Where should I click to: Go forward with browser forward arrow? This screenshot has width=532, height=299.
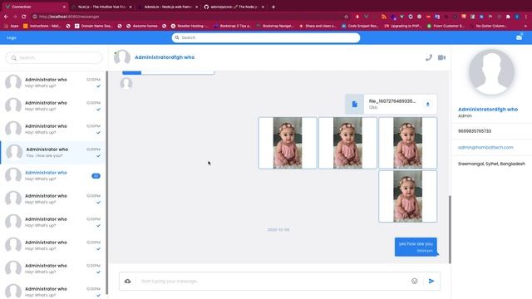tap(15, 17)
